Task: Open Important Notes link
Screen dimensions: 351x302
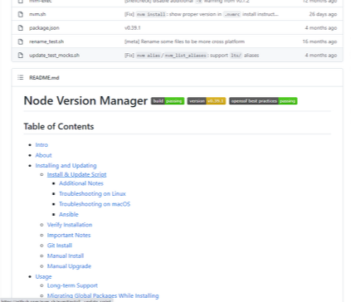Action: click(69, 236)
